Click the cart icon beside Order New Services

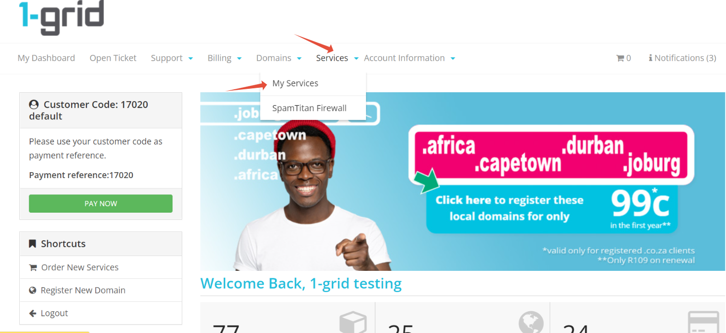click(x=33, y=267)
